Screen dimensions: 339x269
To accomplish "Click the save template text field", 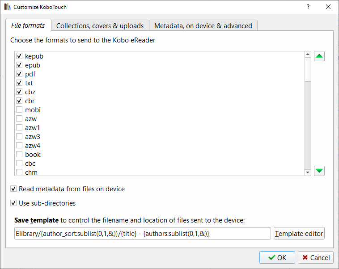I will pos(142,234).
